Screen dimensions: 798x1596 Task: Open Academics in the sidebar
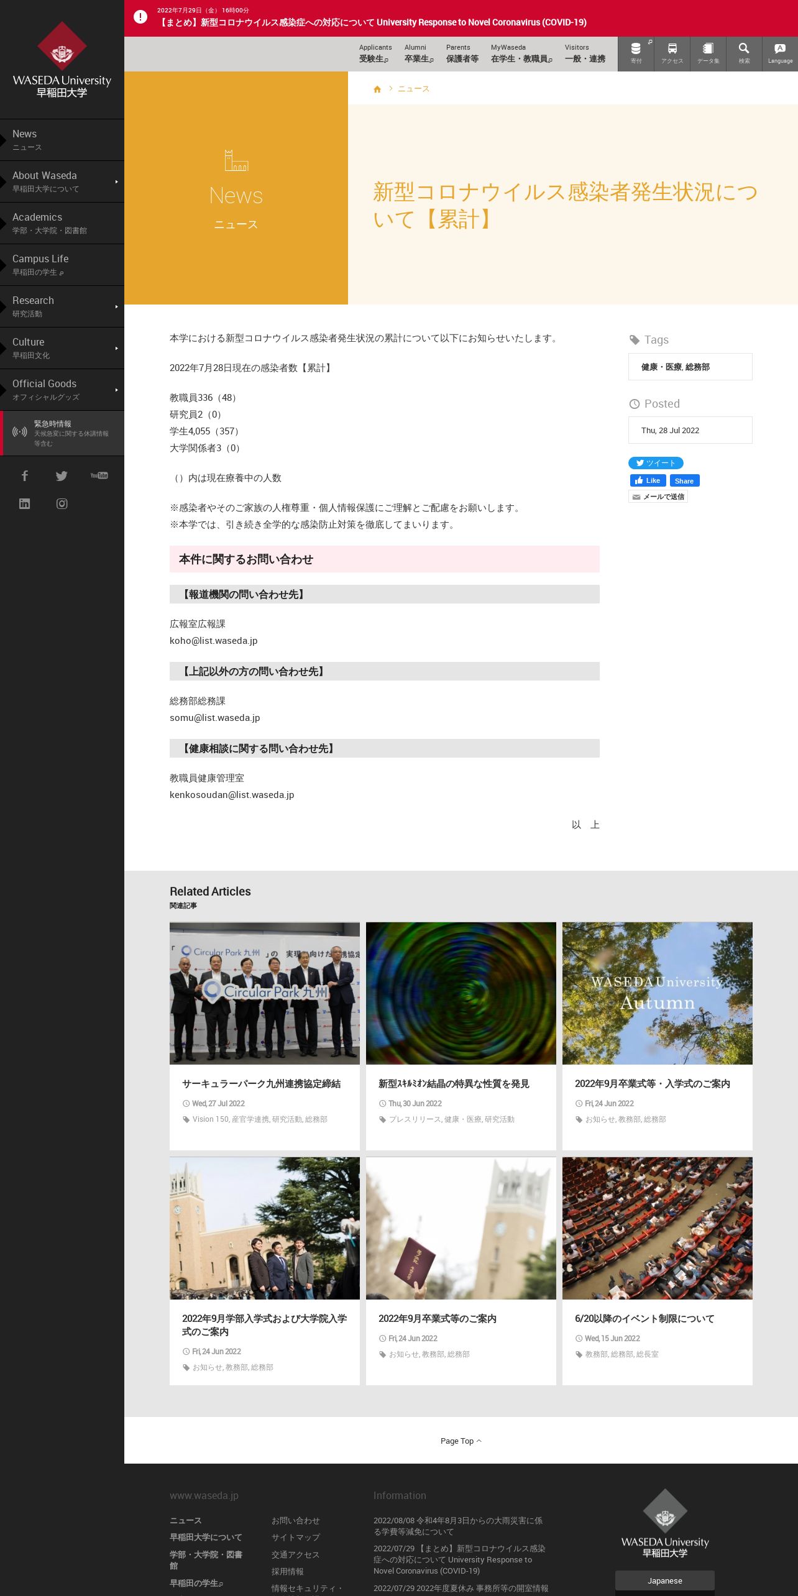point(62,223)
